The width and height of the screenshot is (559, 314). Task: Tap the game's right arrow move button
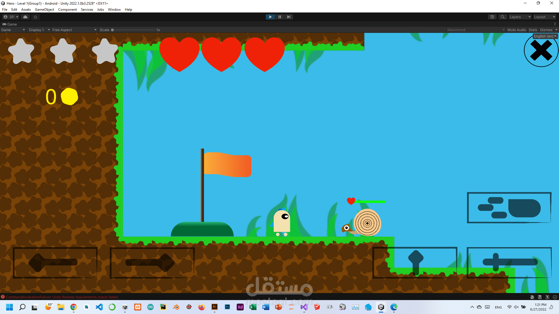pos(152,263)
